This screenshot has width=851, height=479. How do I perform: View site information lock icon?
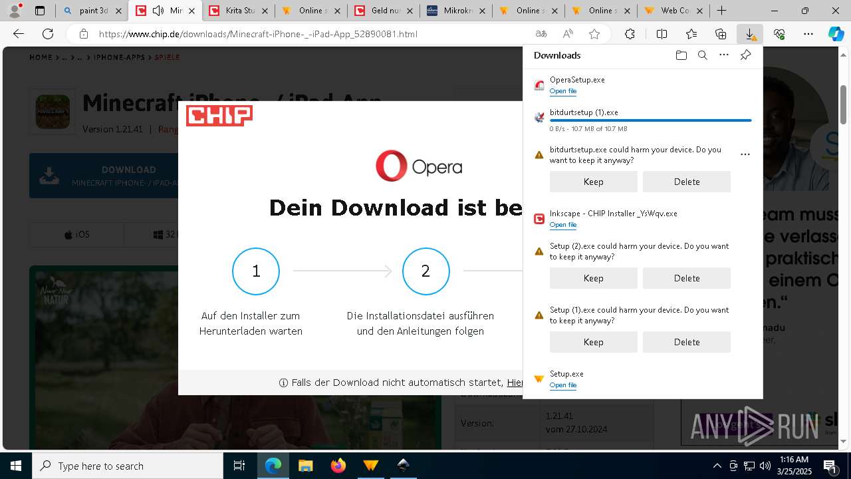tap(84, 34)
